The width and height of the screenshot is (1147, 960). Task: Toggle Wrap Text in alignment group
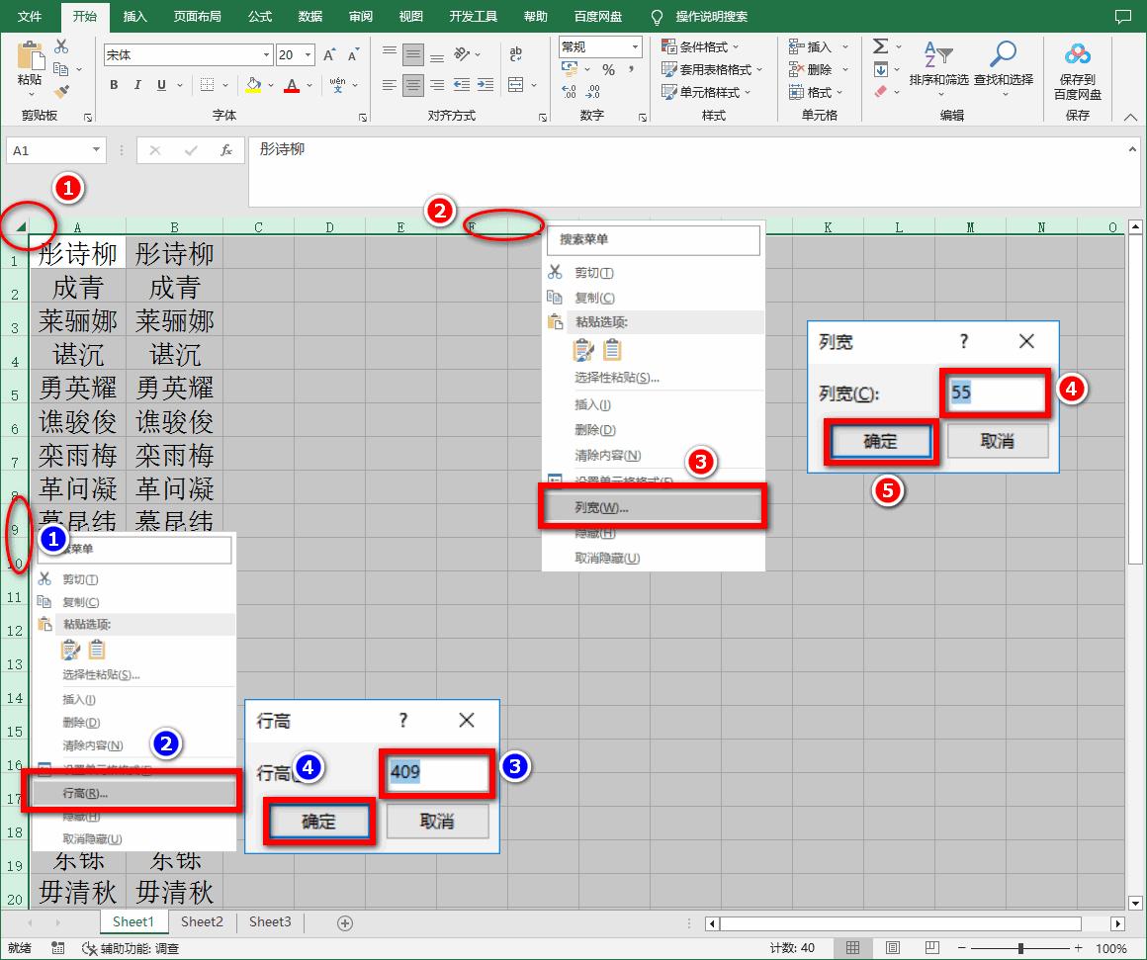[516, 53]
